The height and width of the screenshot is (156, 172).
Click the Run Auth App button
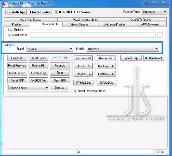pos(15,12)
